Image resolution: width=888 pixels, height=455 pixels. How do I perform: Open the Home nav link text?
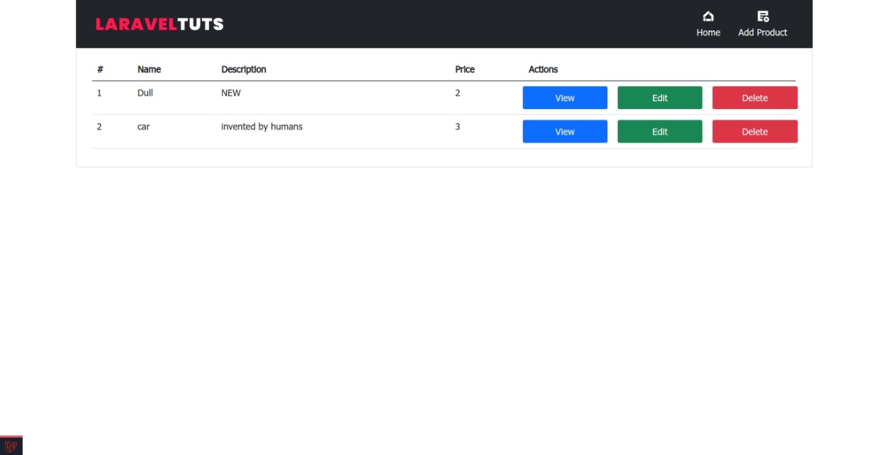click(x=708, y=33)
